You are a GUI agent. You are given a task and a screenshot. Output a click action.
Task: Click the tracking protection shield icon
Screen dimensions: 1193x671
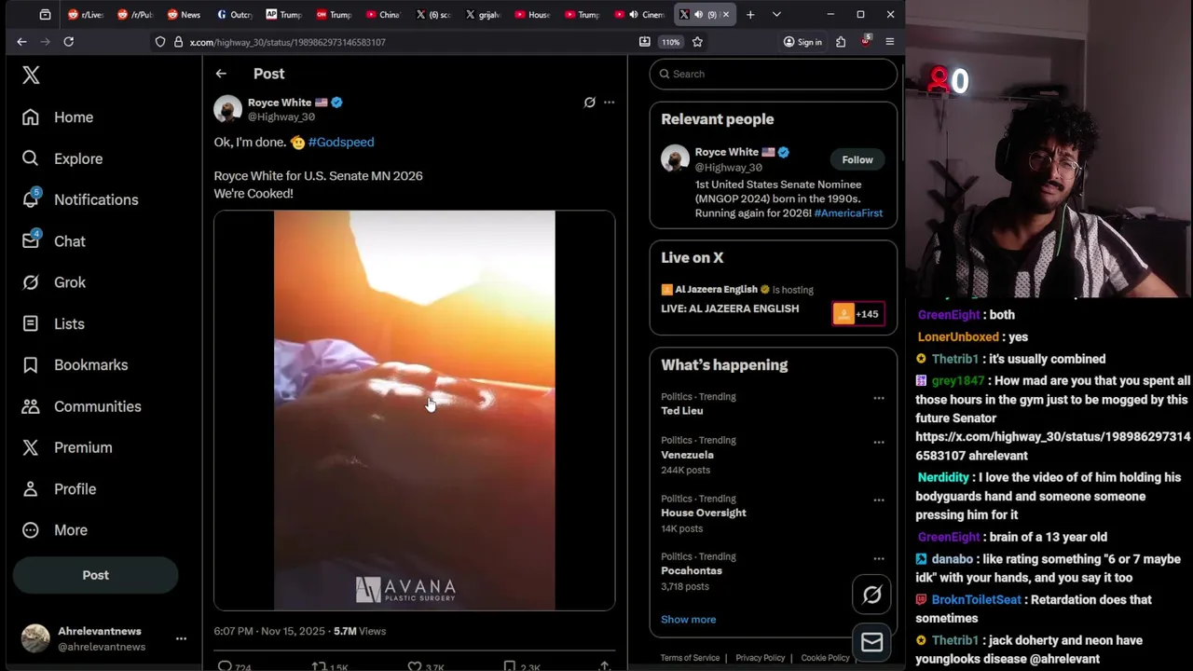tap(160, 42)
